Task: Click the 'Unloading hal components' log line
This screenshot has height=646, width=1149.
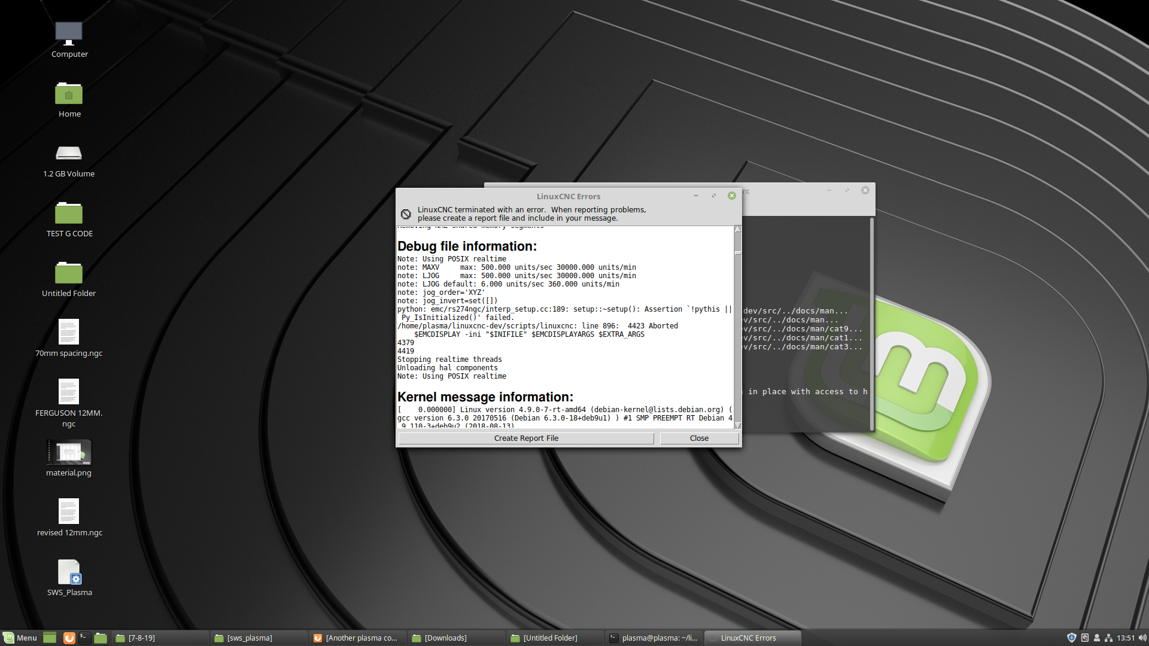Action: click(448, 368)
